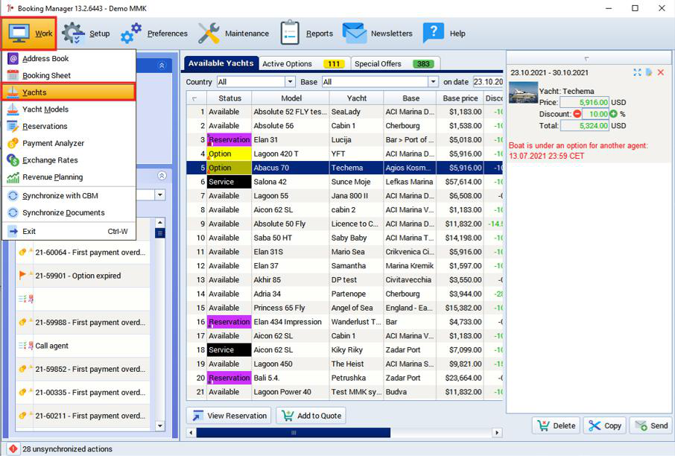Select the Elan 434 Impression row
The height and width of the screenshot is (456, 675).
(x=344, y=322)
